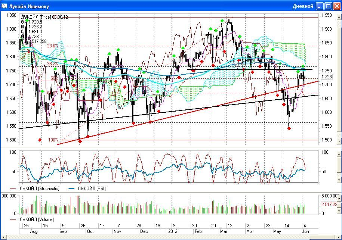This screenshot has width=342, height=240.
Task: Click the left-axis 1 850 price label
Action: click(x=11, y=43)
